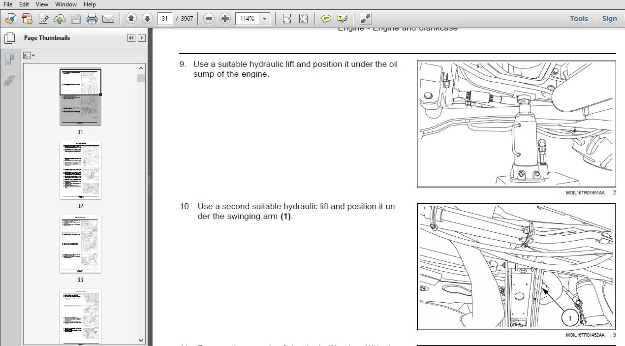Go to next page with down arrow
Viewport: 625px width, 346px height.
pyautogui.click(x=147, y=19)
